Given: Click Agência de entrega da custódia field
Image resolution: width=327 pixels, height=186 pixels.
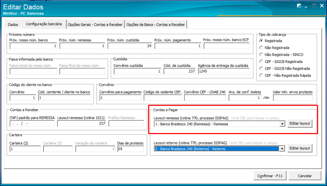Looking at the screenshot, I should [224, 71].
